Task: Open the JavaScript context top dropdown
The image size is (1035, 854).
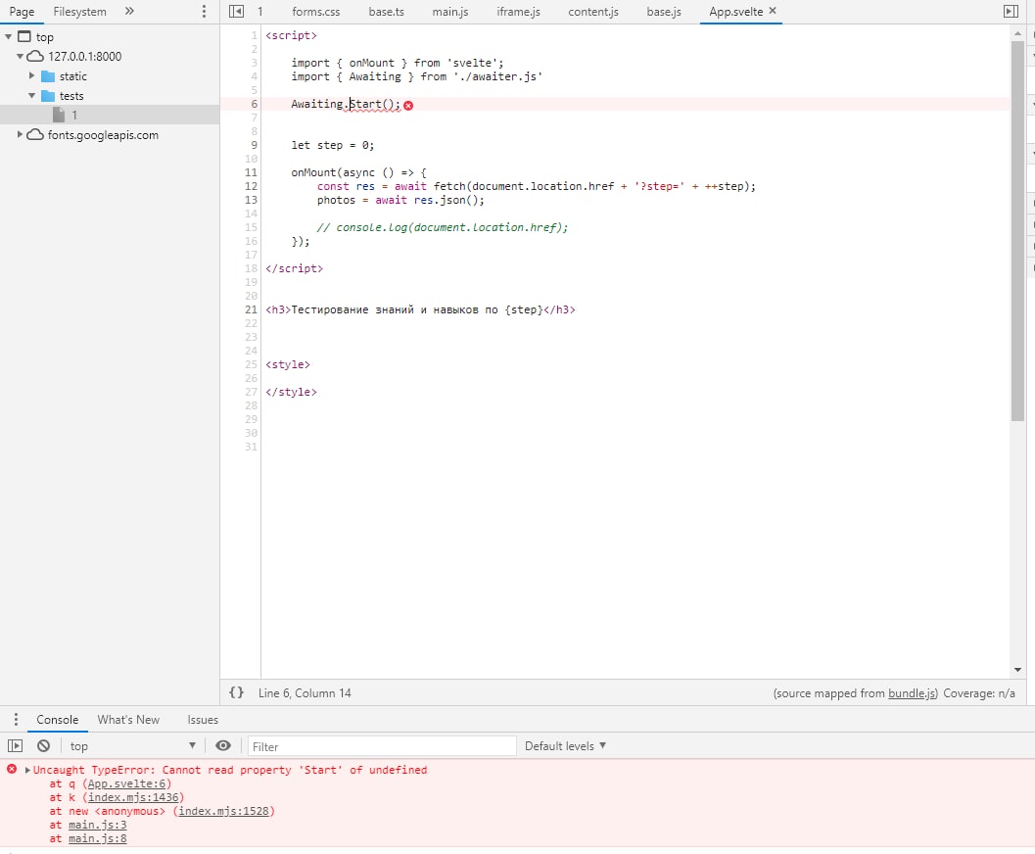Action: coord(132,745)
